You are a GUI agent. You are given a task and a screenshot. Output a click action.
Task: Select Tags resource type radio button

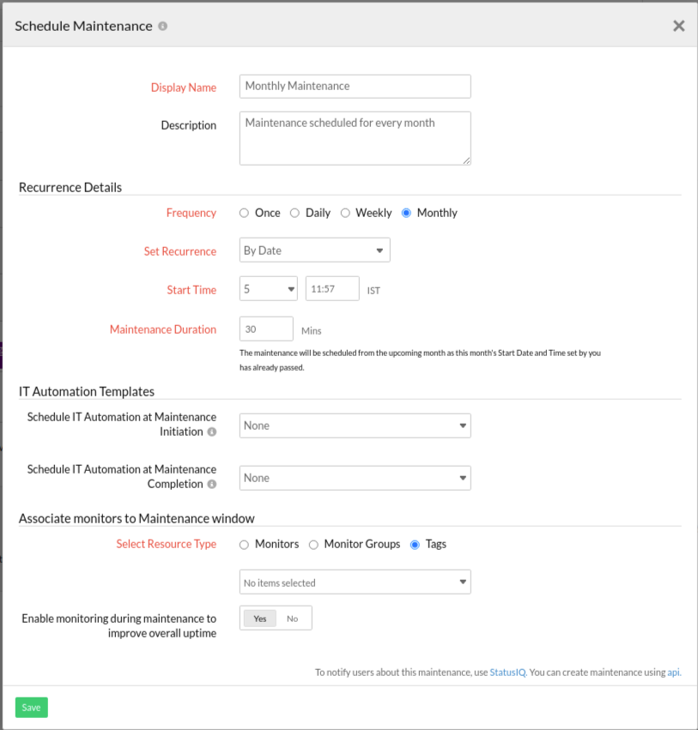pos(416,544)
